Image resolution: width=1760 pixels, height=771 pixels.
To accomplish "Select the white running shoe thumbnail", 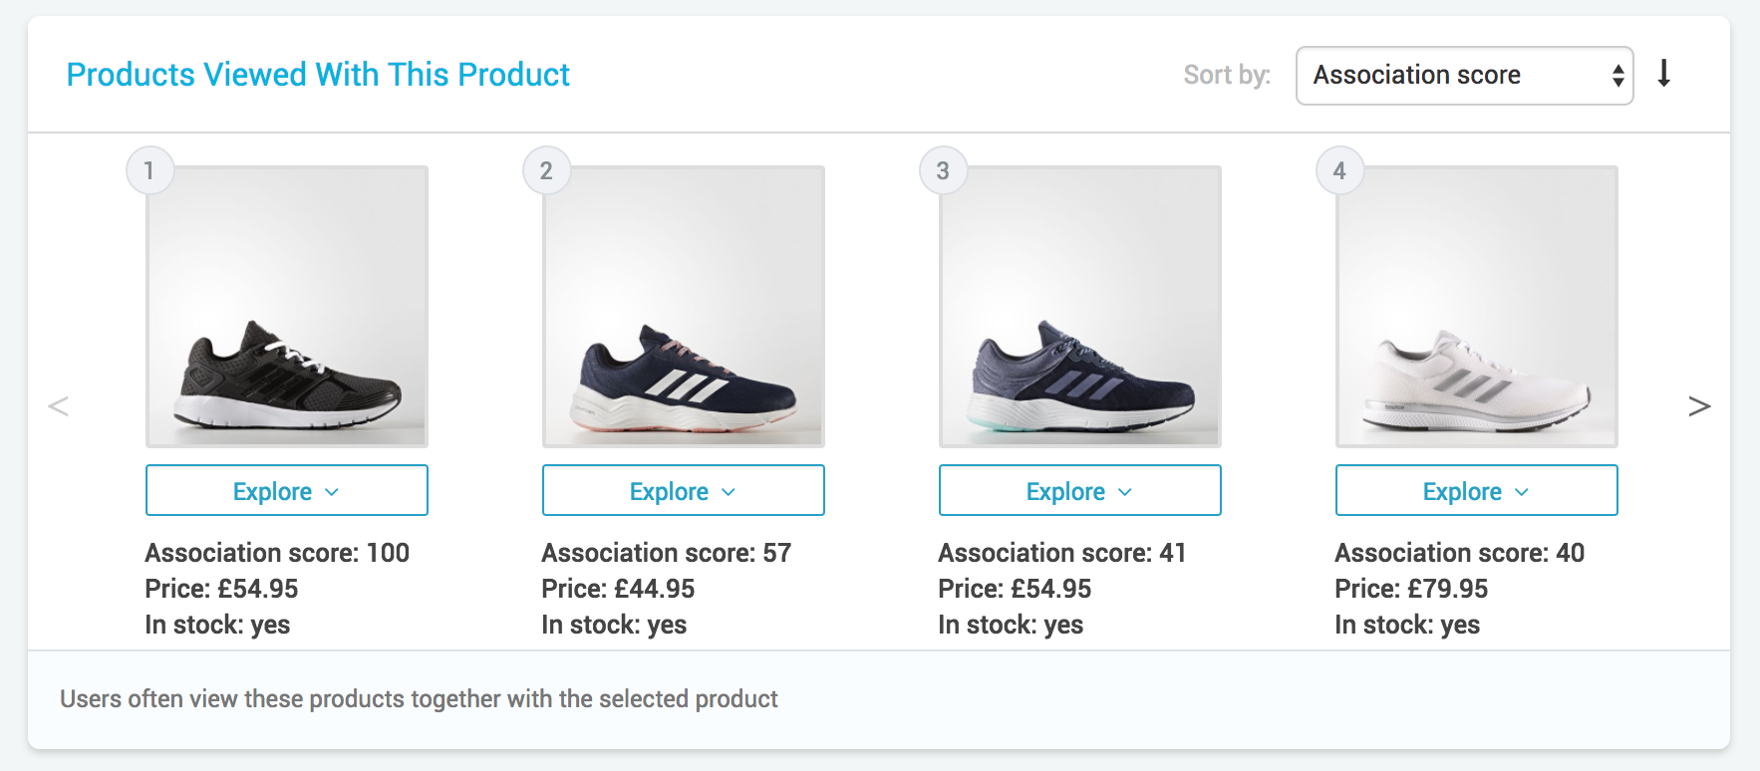I will (1477, 307).
